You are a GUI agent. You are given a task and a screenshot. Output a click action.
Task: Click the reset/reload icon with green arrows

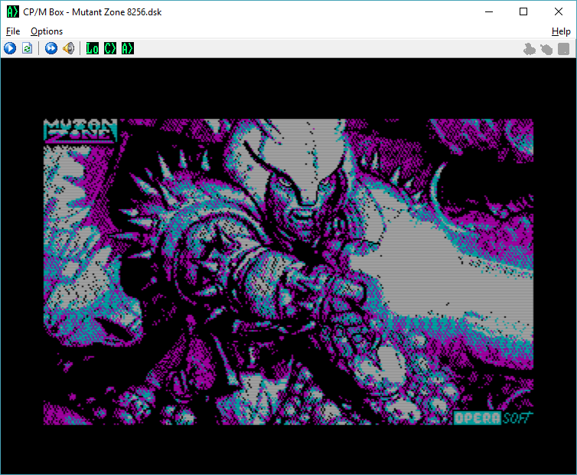point(28,48)
